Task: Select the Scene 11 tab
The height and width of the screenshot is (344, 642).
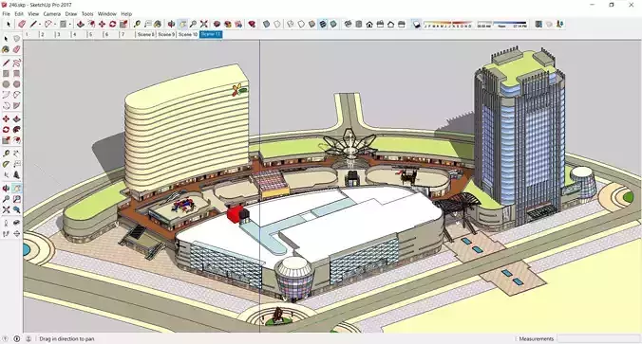Action: tap(211, 34)
